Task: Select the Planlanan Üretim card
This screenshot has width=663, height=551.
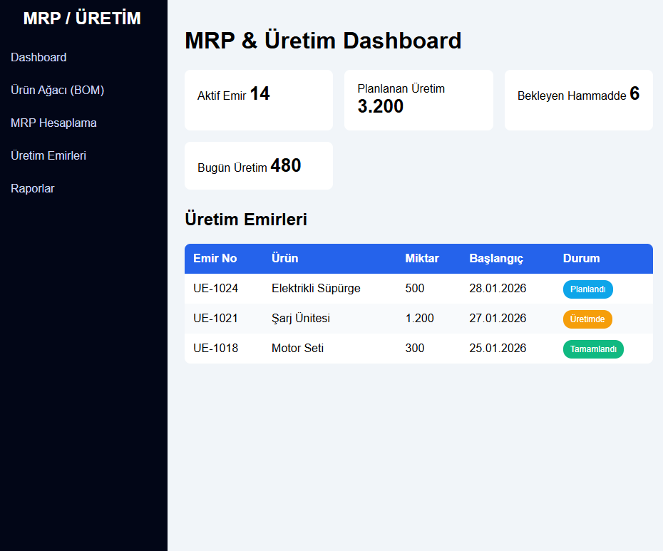Action: point(418,100)
